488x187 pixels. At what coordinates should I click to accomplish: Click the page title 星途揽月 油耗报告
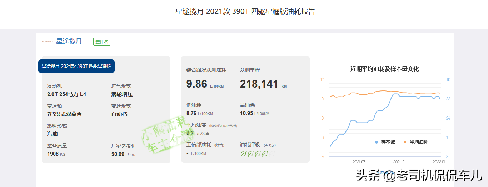[245, 11]
